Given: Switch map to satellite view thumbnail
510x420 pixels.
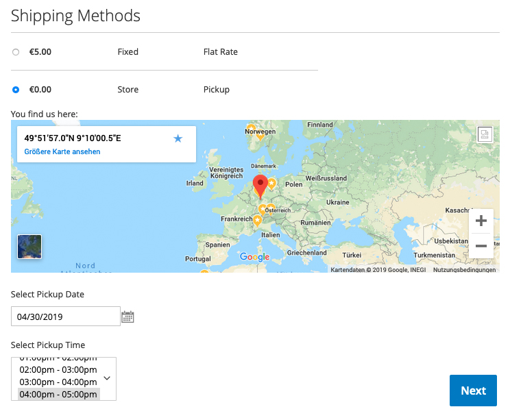Looking at the screenshot, I should (29, 247).
